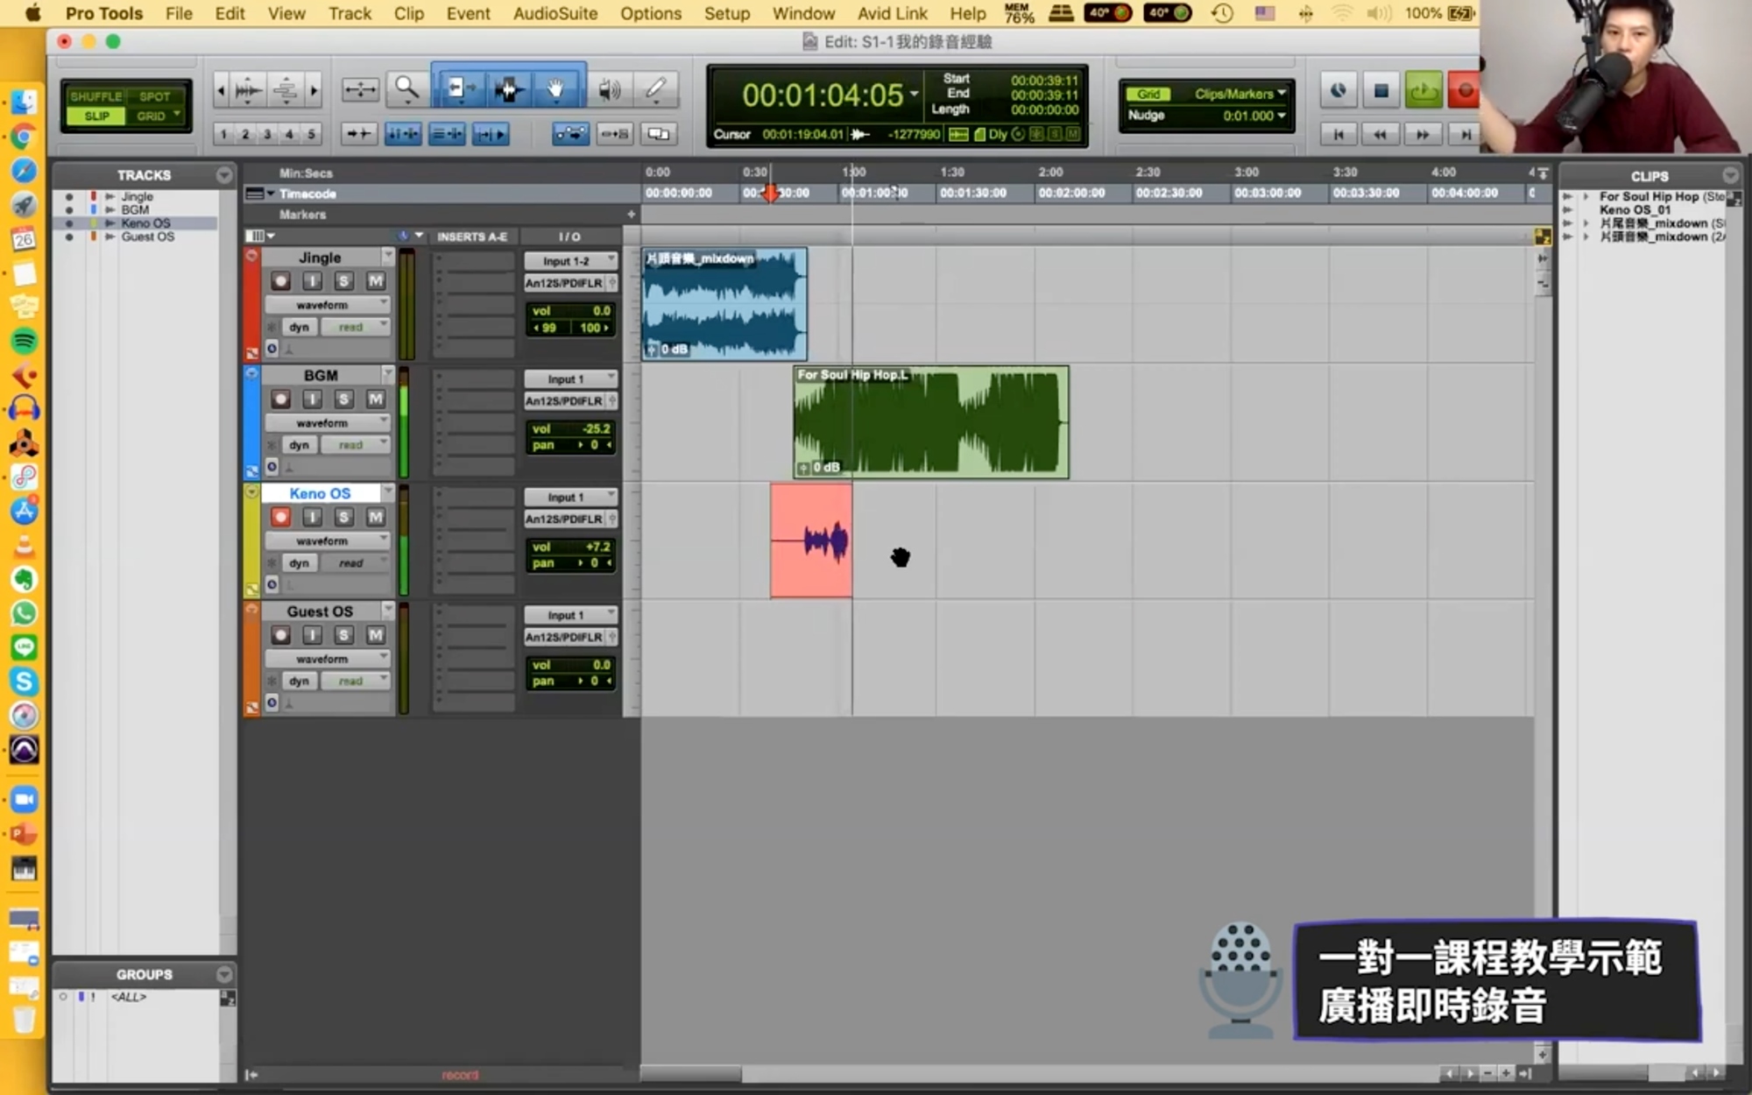Switch to SPOT edit mode
This screenshot has width=1752, height=1095.
point(154,96)
